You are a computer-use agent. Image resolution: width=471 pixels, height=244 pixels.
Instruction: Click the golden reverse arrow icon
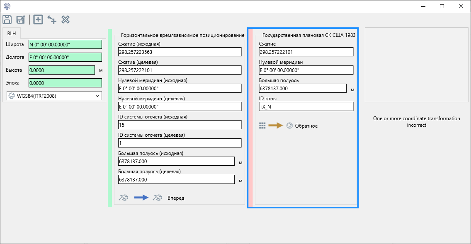point(275,126)
